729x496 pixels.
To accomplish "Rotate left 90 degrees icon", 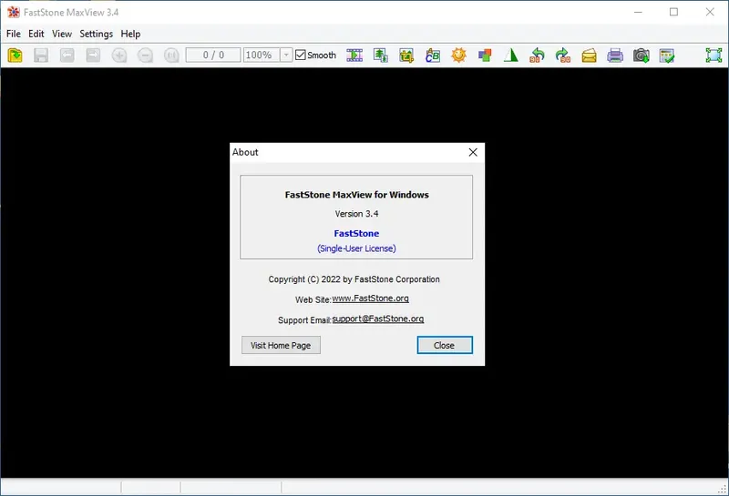I will coord(537,56).
